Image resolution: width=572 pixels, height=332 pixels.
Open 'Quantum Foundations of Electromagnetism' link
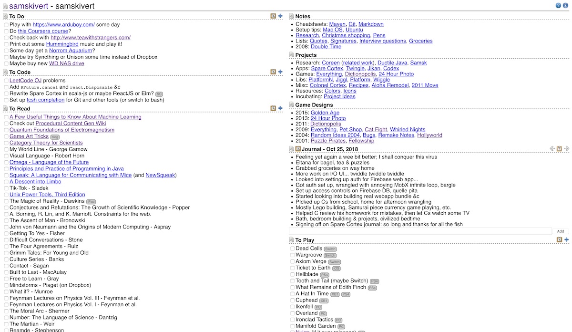point(62,130)
